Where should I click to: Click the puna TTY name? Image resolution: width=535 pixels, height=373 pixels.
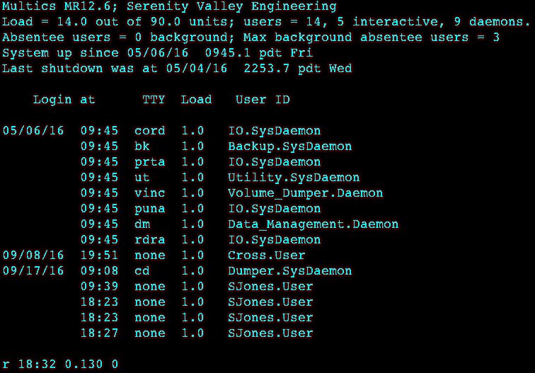click(x=150, y=209)
